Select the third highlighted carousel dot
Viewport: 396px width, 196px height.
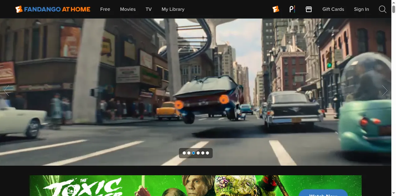coord(194,153)
